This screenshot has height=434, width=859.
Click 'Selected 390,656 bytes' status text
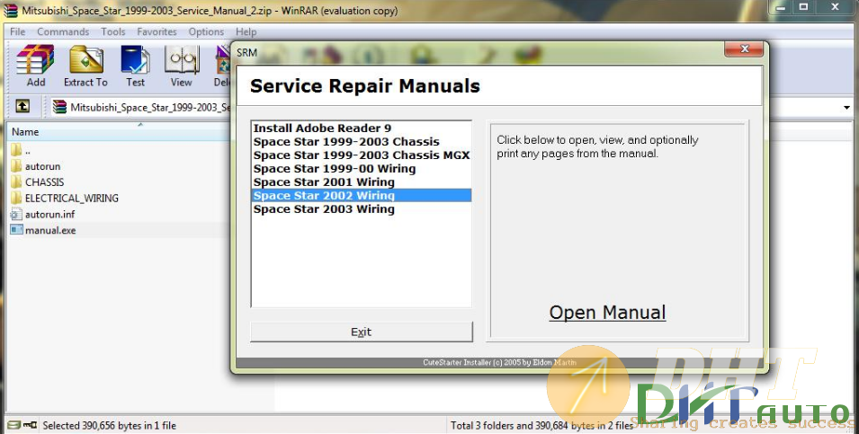[x=110, y=425]
